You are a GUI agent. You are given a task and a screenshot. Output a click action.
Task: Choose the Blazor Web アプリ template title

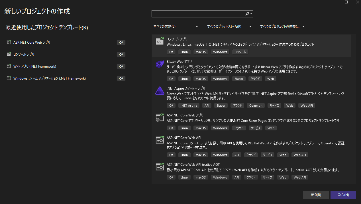coord(179,62)
